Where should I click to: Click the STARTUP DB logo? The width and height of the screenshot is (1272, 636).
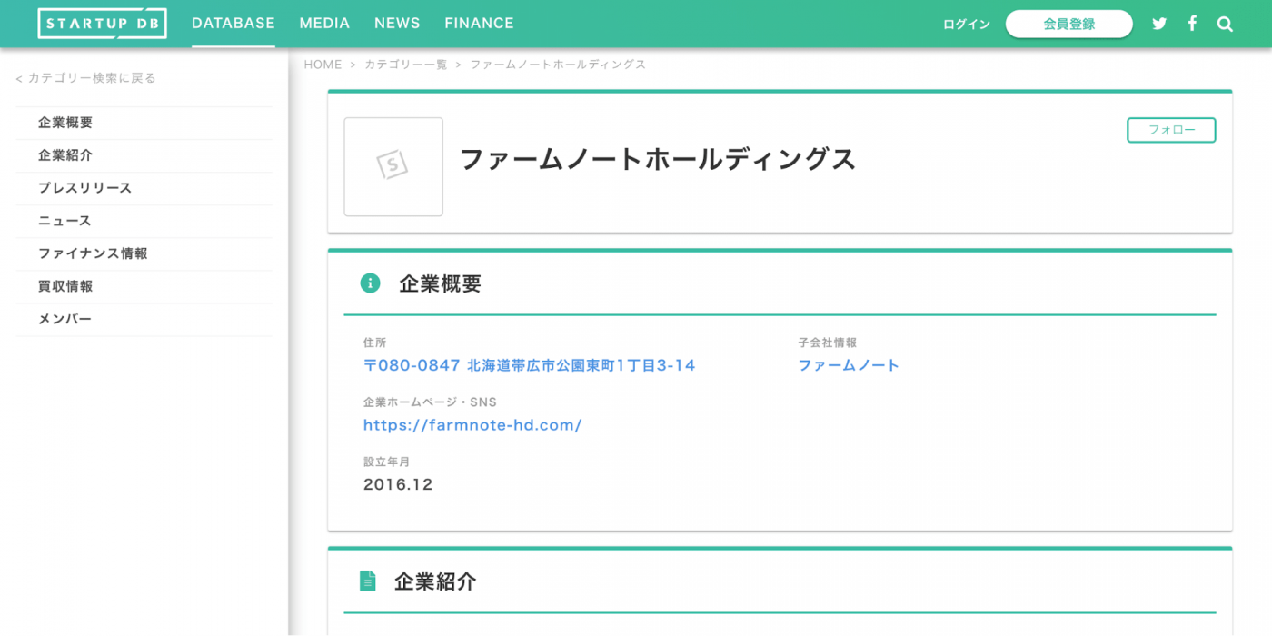point(102,23)
